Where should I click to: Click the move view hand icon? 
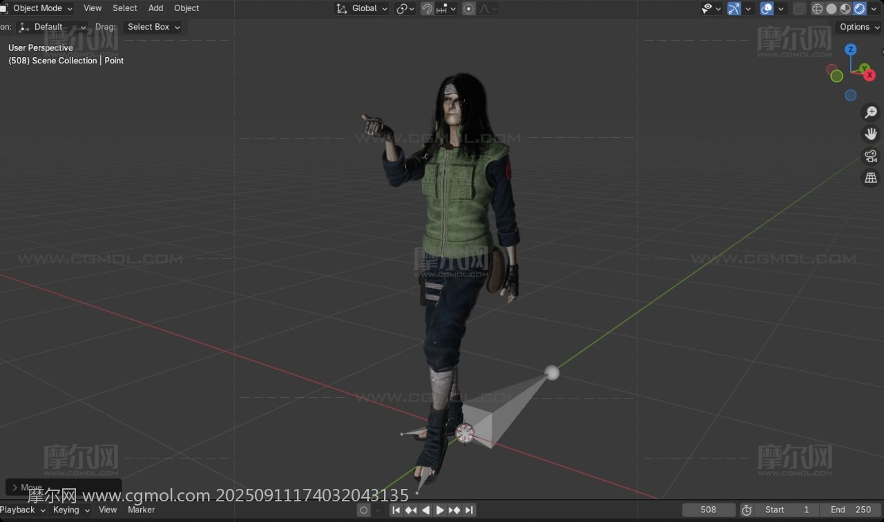tap(871, 134)
